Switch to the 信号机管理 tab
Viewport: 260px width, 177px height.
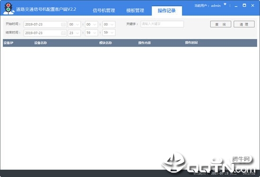point(104,10)
